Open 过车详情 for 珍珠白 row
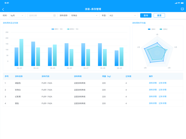186x139 pixels. coord(163,90)
